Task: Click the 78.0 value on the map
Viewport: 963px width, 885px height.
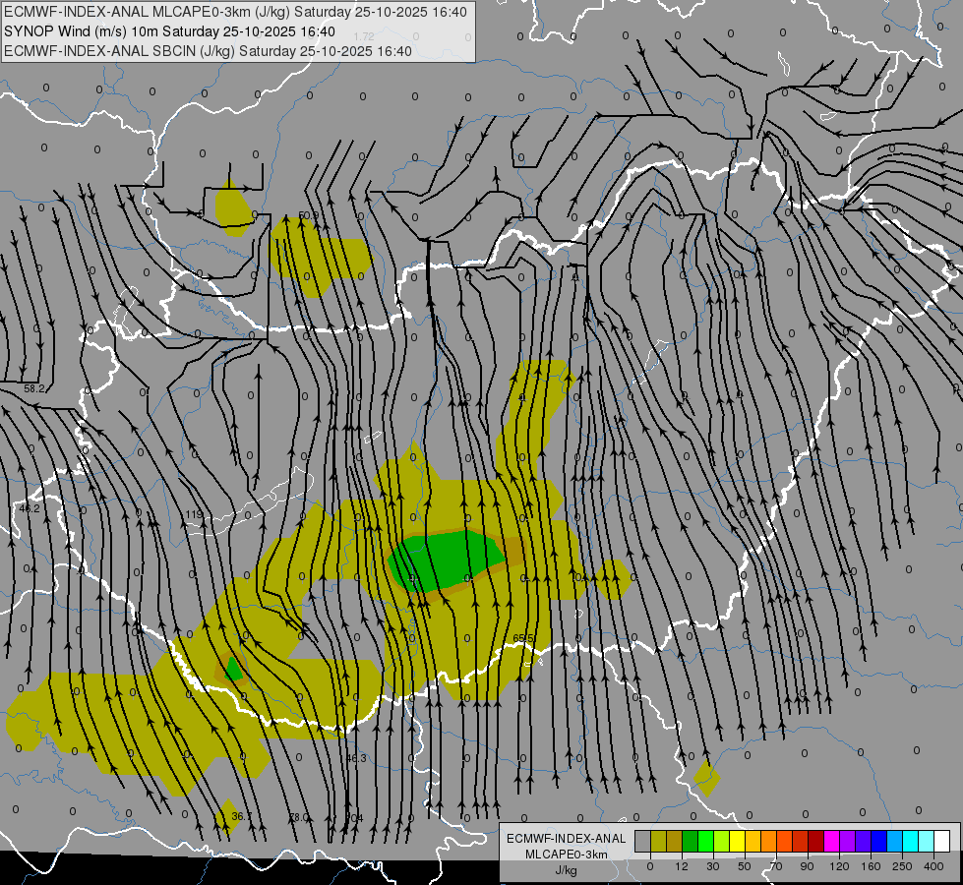Action: tap(299, 817)
